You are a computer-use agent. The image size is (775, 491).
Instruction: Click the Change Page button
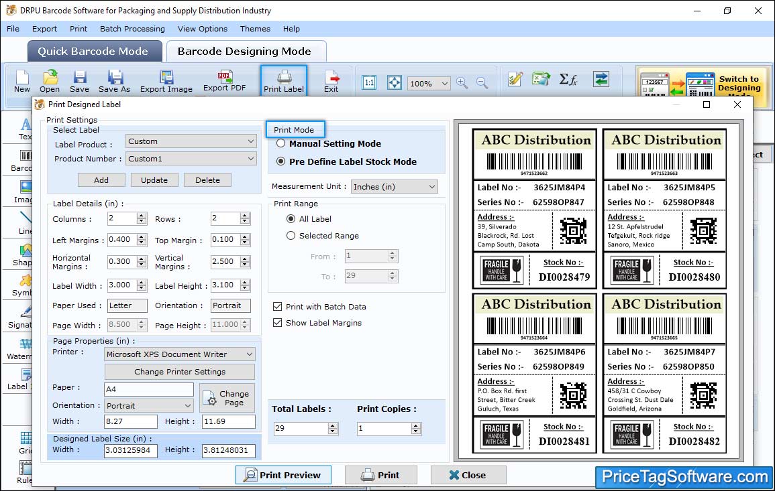click(x=227, y=398)
